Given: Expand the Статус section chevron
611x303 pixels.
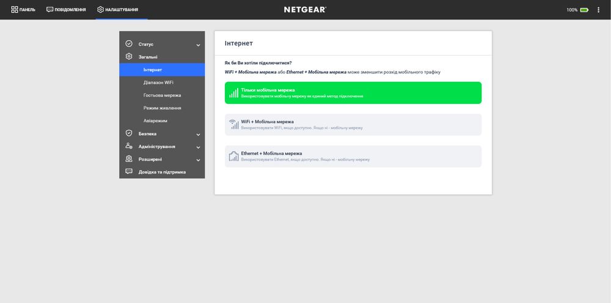Looking at the screenshot, I should 198,45.
